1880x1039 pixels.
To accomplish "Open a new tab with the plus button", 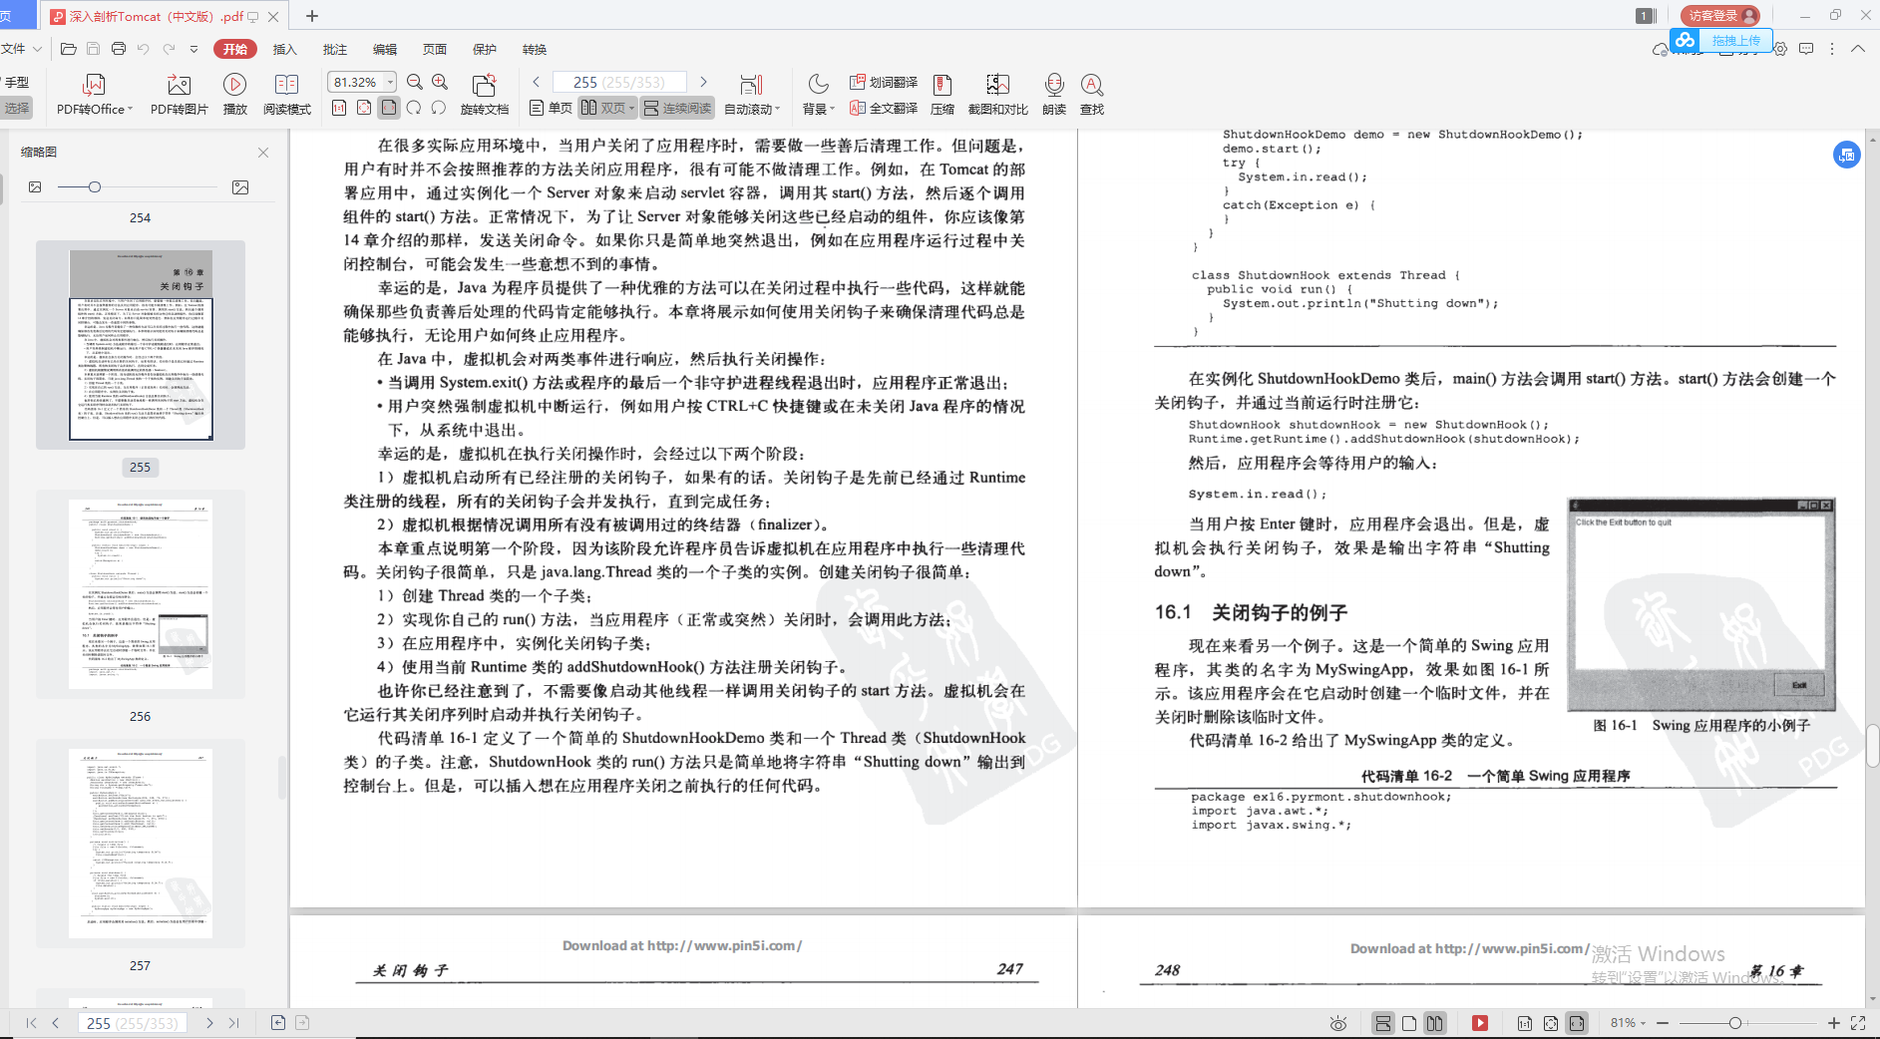I will (x=312, y=16).
